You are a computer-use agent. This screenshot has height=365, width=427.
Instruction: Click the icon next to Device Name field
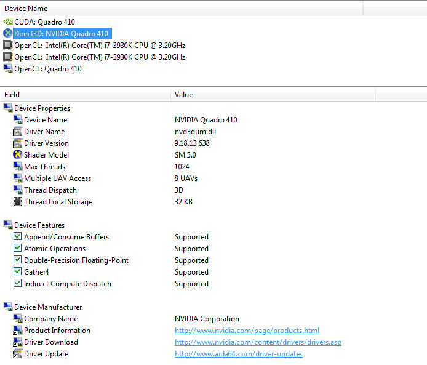(18, 119)
